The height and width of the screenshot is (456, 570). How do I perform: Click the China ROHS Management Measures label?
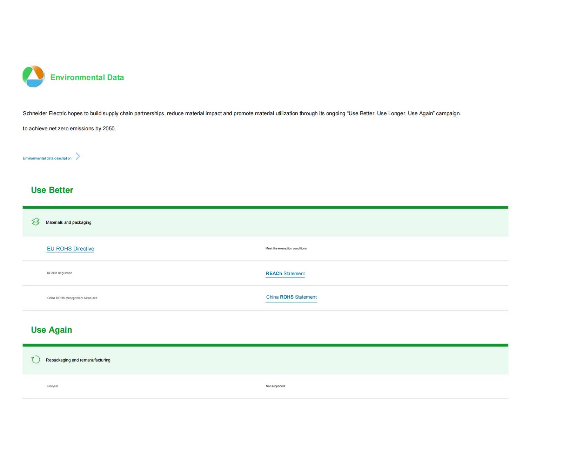point(72,298)
